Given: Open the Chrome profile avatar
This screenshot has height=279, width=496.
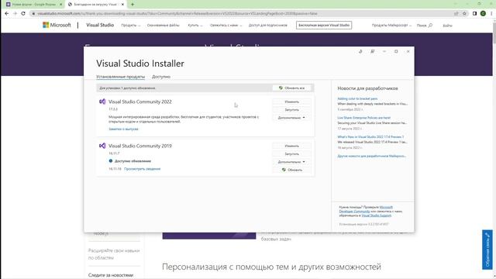Looking at the screenshot, I should tap(483, 14).
